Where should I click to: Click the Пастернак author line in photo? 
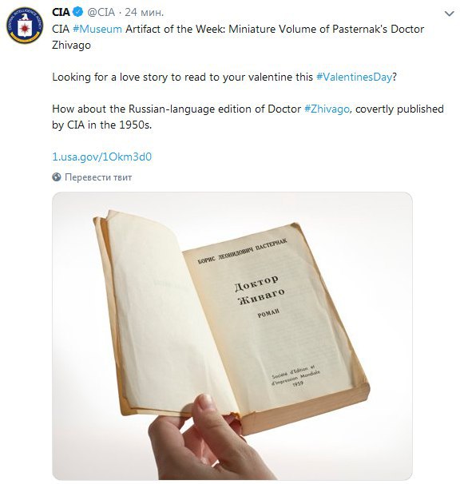click(x=242, y=251)
